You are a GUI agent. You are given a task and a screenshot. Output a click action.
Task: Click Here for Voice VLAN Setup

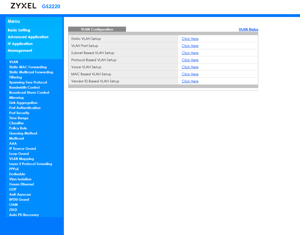[x=190, y=67]
